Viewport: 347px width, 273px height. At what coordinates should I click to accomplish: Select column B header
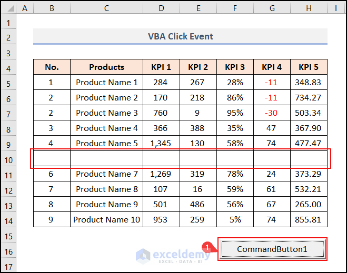[x=52, y=8]
